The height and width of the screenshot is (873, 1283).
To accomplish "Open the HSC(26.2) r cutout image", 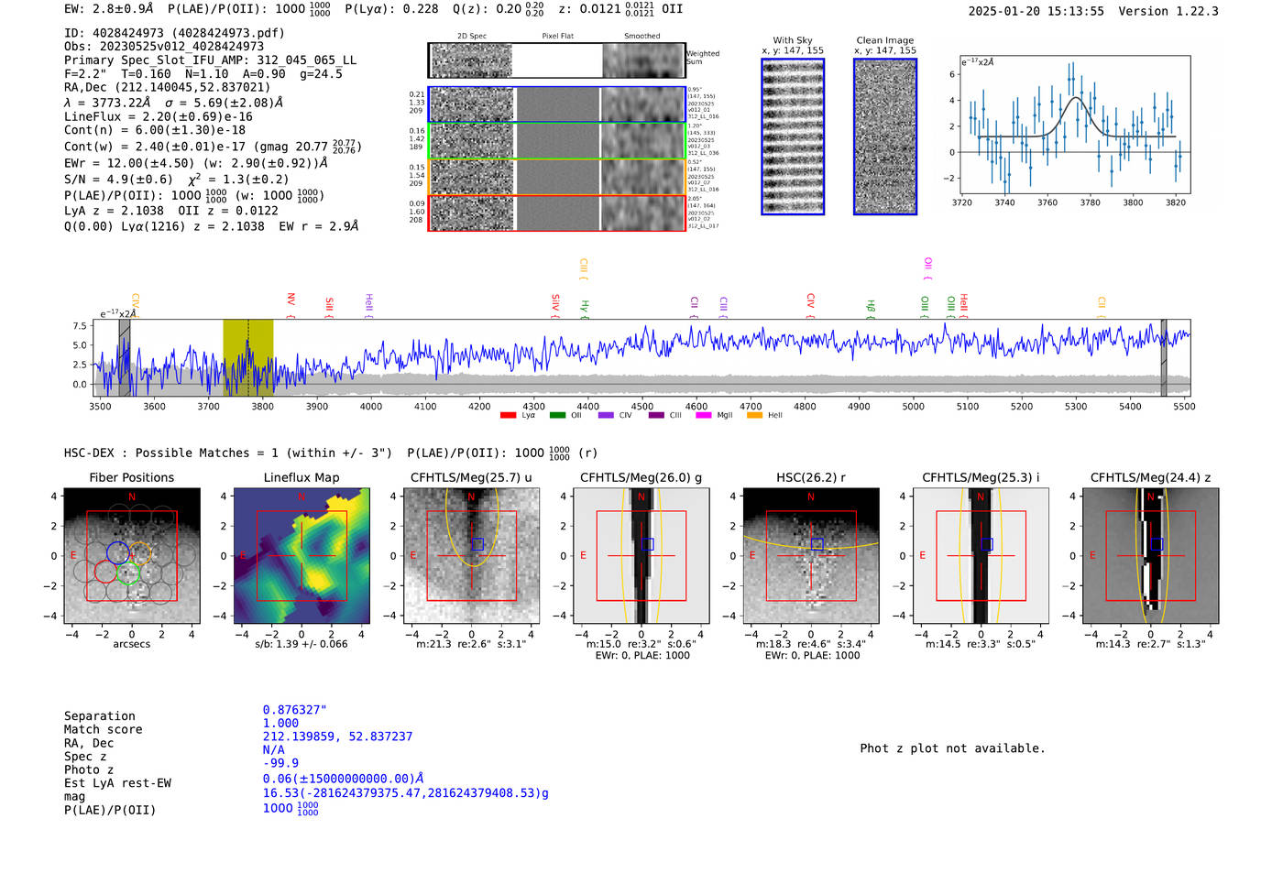I will [811, 556].
